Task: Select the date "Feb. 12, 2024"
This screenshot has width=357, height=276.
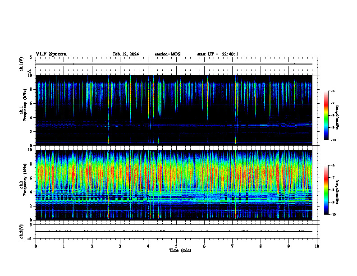Action: 126,54
